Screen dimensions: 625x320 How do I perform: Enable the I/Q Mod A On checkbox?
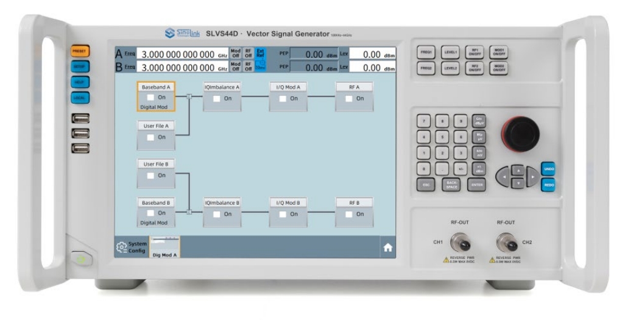283,99
